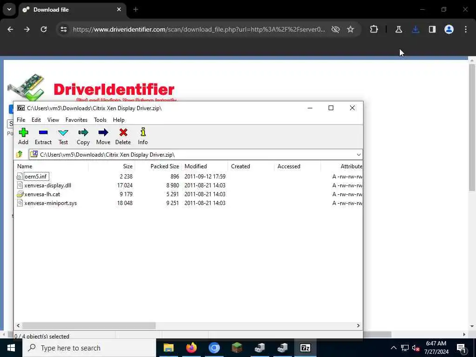Sort by the Accessed column header
Image resolution: width=476 pixels, height=357 pixels.
(298, 166)
